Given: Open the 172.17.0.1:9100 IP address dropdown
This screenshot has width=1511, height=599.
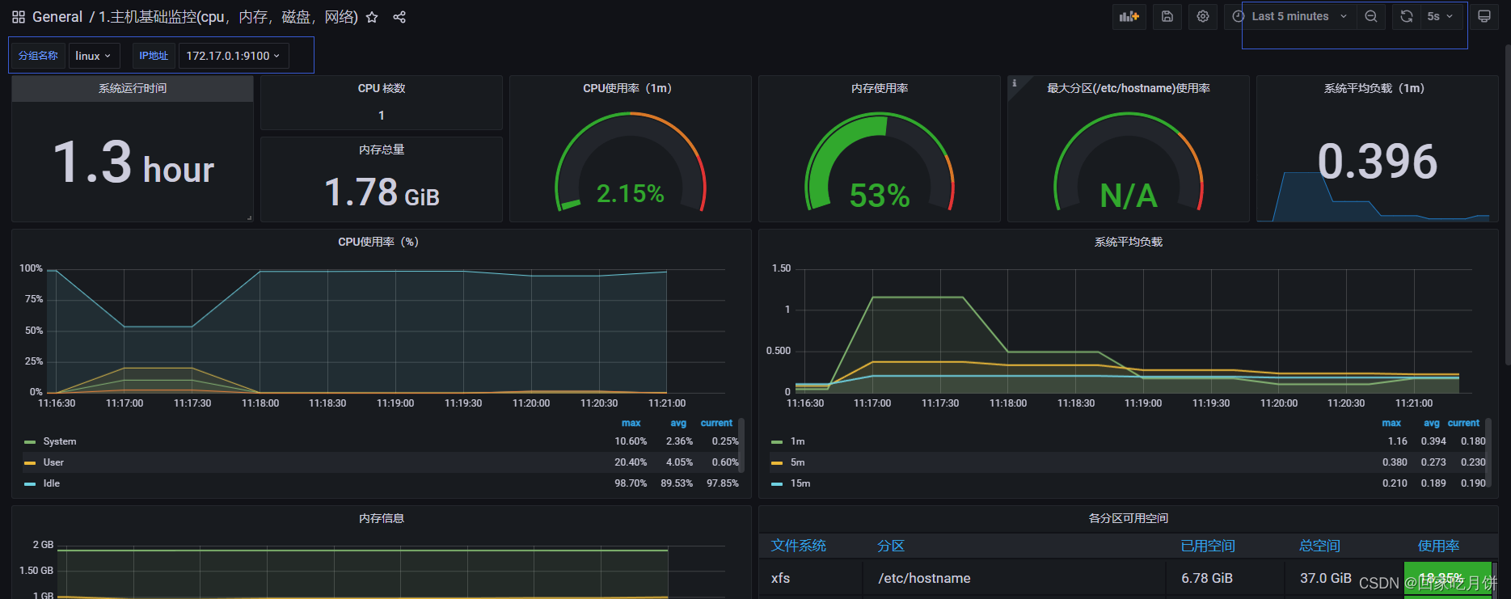Looking at the screenshot, I should coord(233,56).
